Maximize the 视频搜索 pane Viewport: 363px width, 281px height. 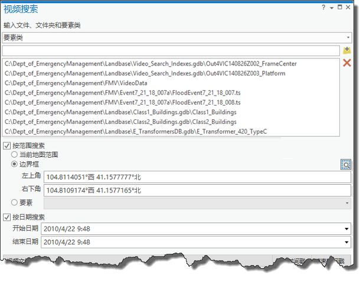tap(339, 8)
